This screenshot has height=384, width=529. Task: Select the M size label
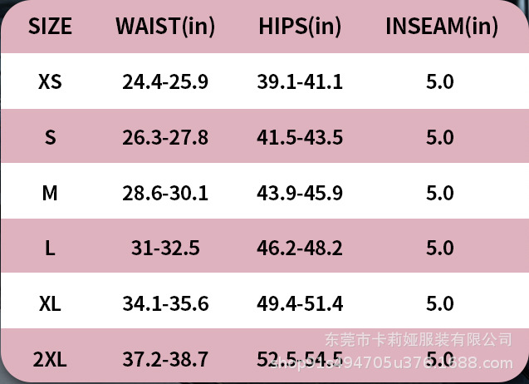click(50, 193)
